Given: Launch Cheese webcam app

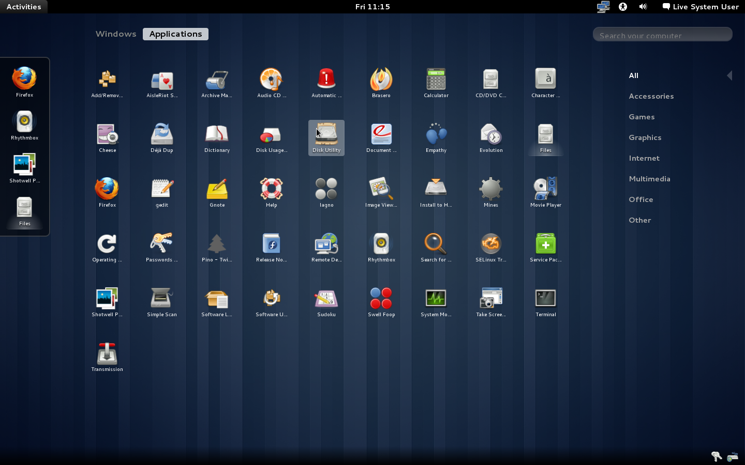Looking at the screenshot, I should (x=107, y=138).
